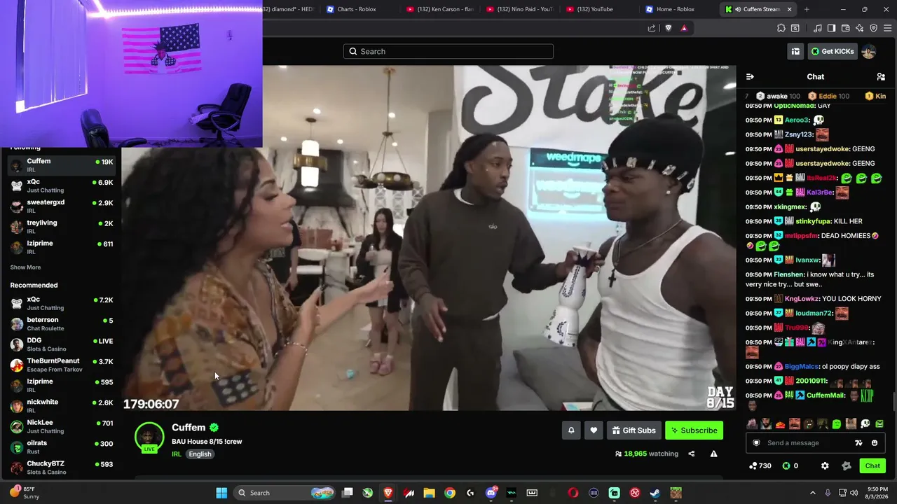897x504 pixels.
Task: Click the Kick search field
Action: 448,51
